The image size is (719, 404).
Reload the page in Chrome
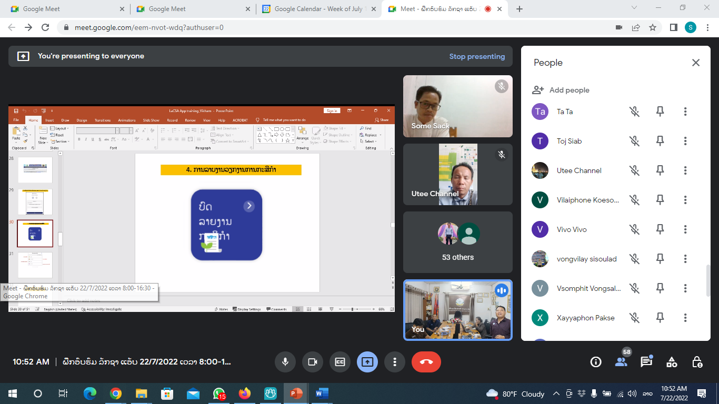tap(45, 27)
